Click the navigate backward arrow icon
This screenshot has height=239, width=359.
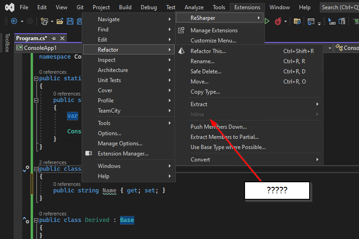[14, 21]
